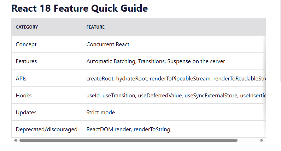The height and width of the screenshot is (151, 281).
Task: Click the FEATURE column header
Action: 95,27
